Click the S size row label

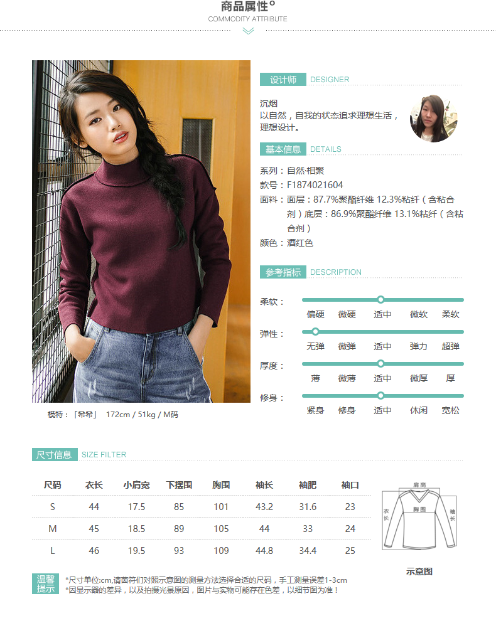tap(53, 507)
